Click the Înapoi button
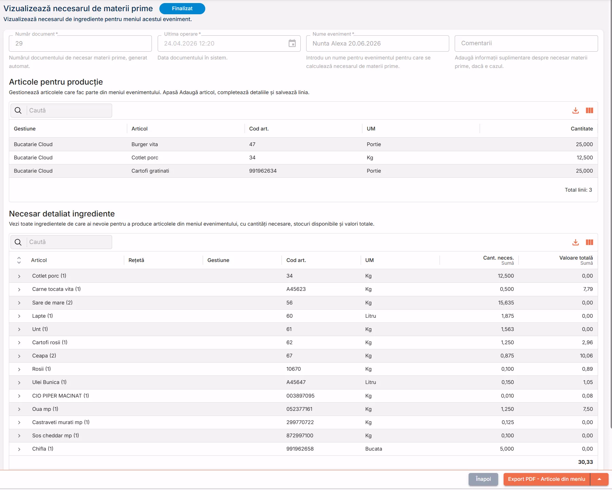Image resolution: width=612 pixels, height=490 pixels. click(483, 479)
